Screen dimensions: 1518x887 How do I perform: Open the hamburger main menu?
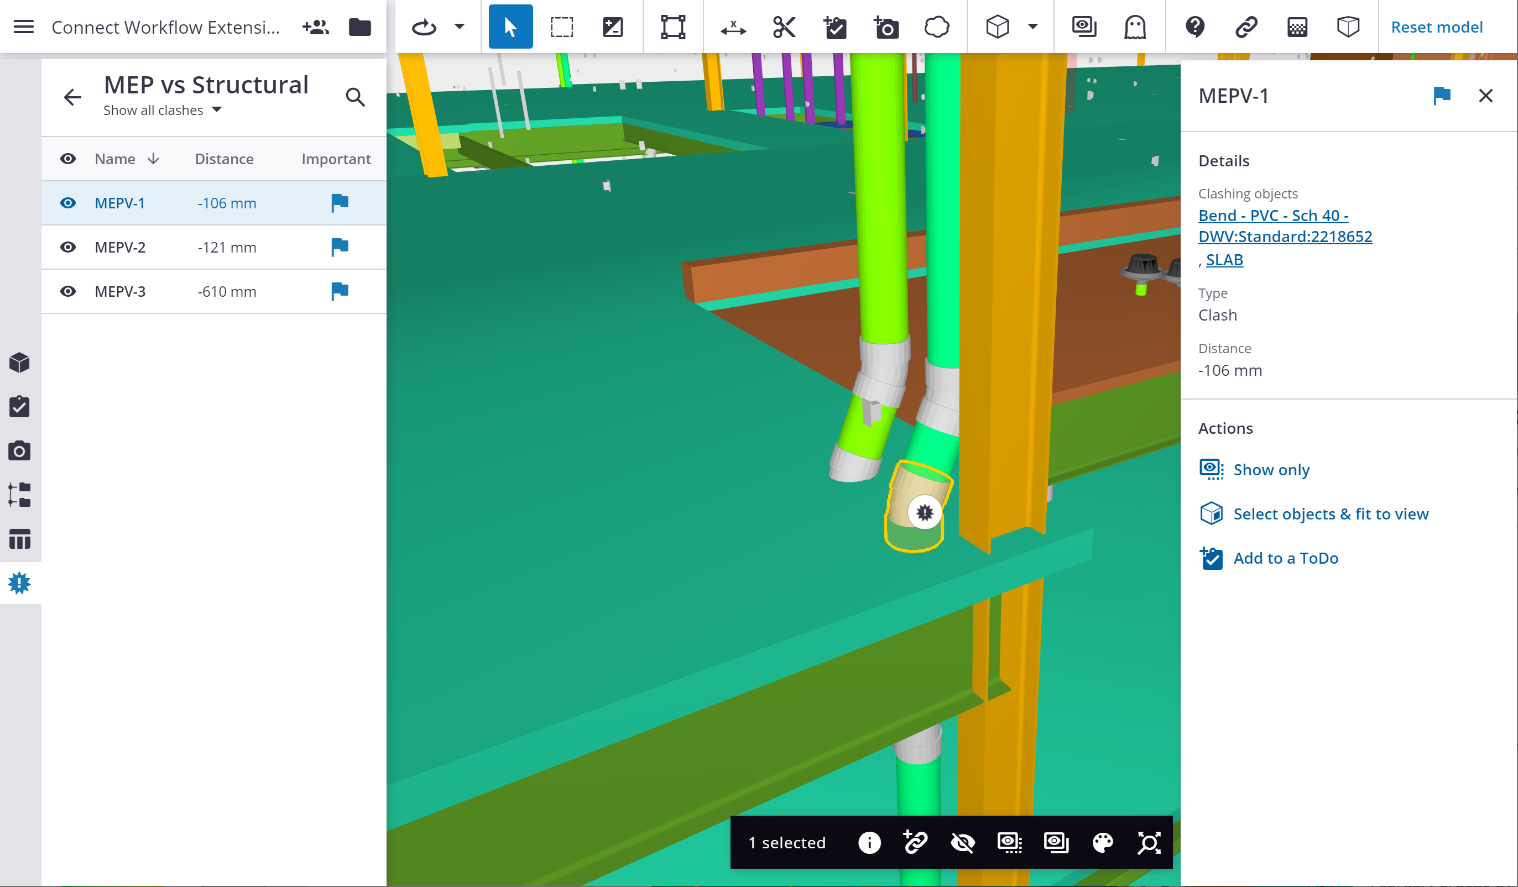(23, 27)
